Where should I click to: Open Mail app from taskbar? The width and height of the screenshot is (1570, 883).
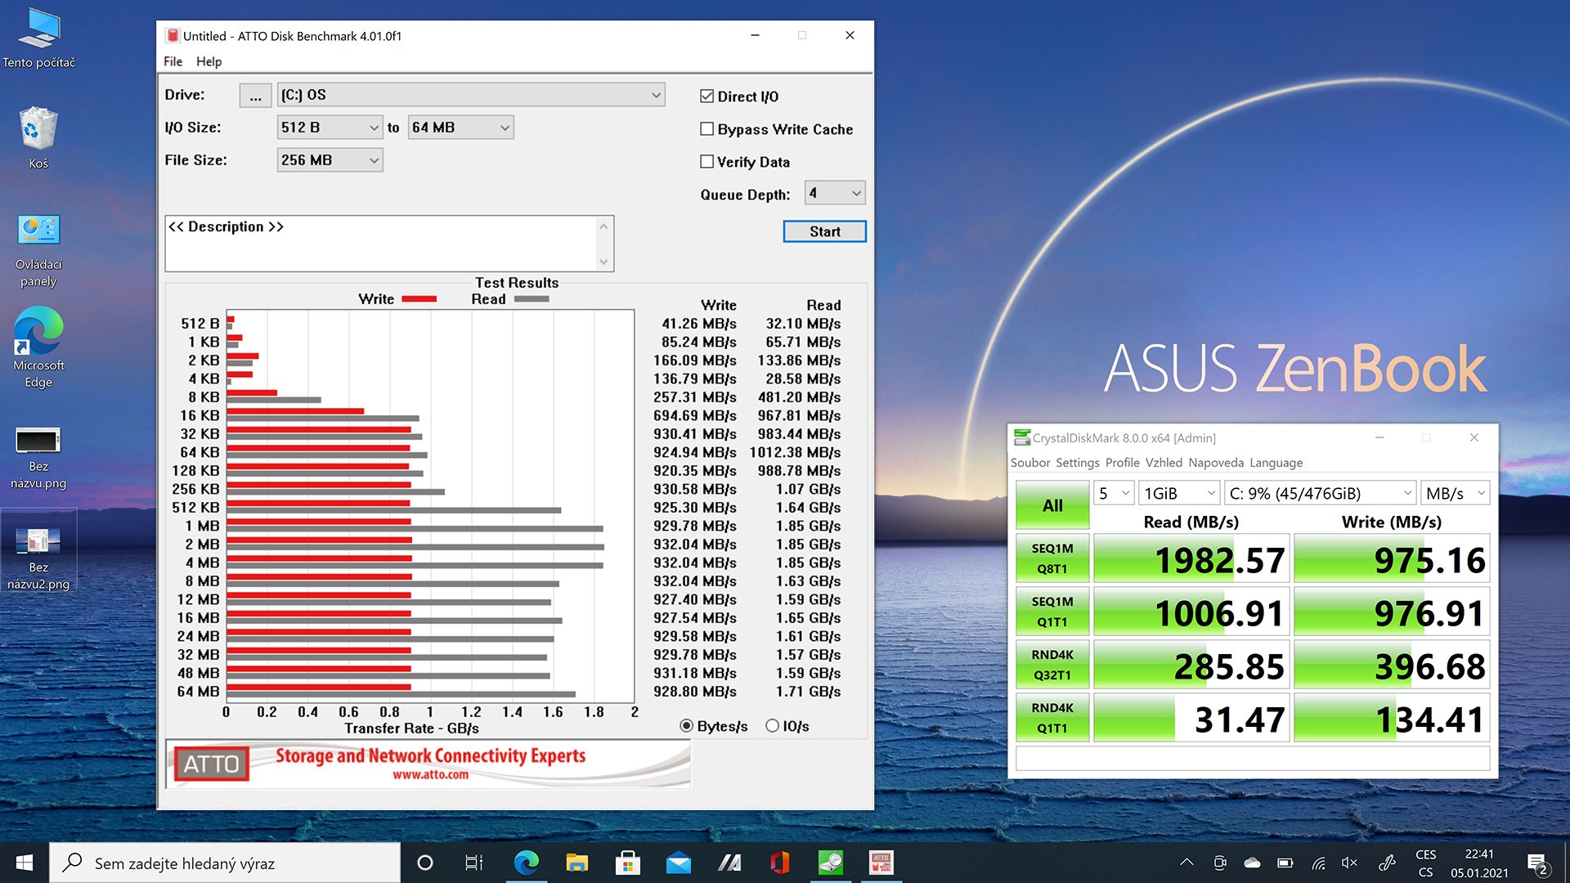[x=679, y=863]
